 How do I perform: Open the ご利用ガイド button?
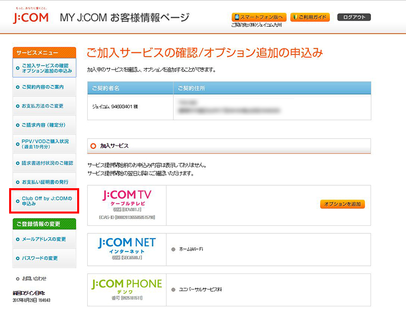coord(310,17)
